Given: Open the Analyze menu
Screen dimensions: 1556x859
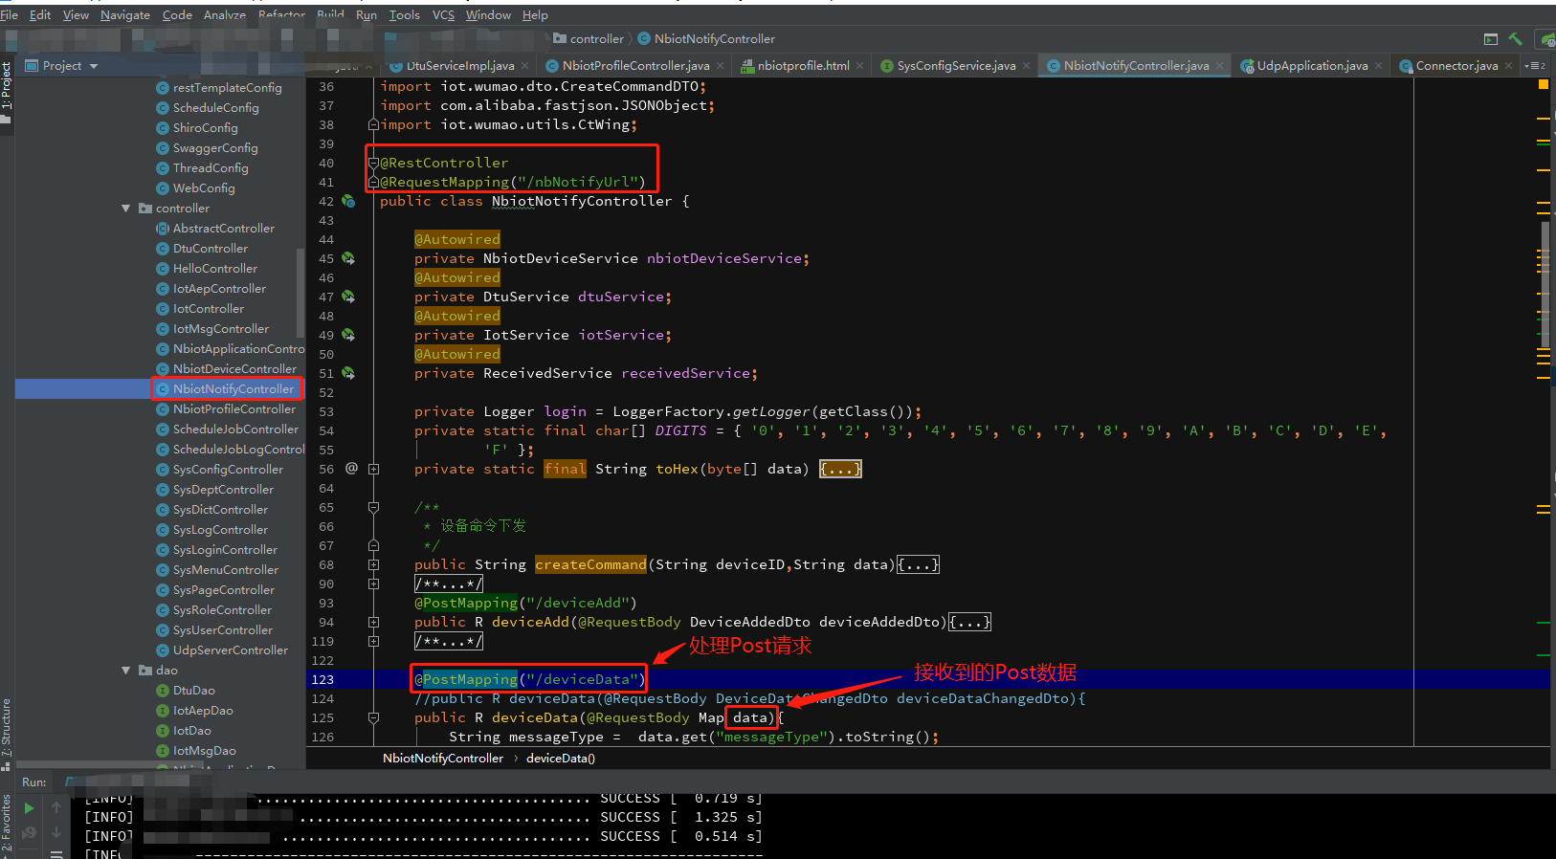Looking at the screenshot, I should pyautogui.click(x=225, y=14).
